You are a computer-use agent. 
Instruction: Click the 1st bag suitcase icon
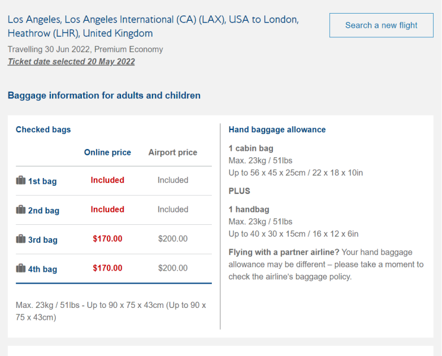(x=21, y=180)
